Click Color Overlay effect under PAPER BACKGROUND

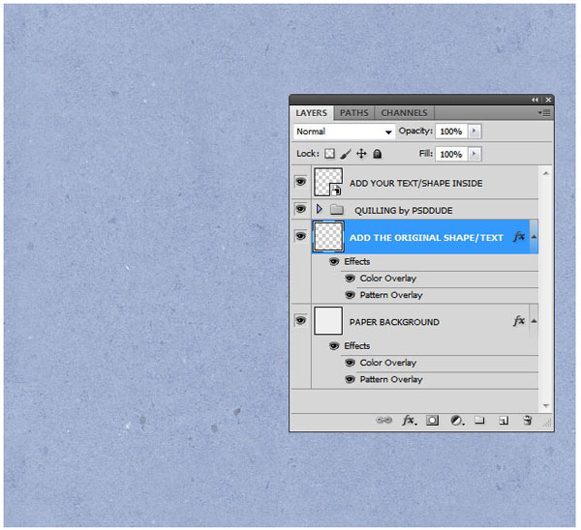[388, 363]
